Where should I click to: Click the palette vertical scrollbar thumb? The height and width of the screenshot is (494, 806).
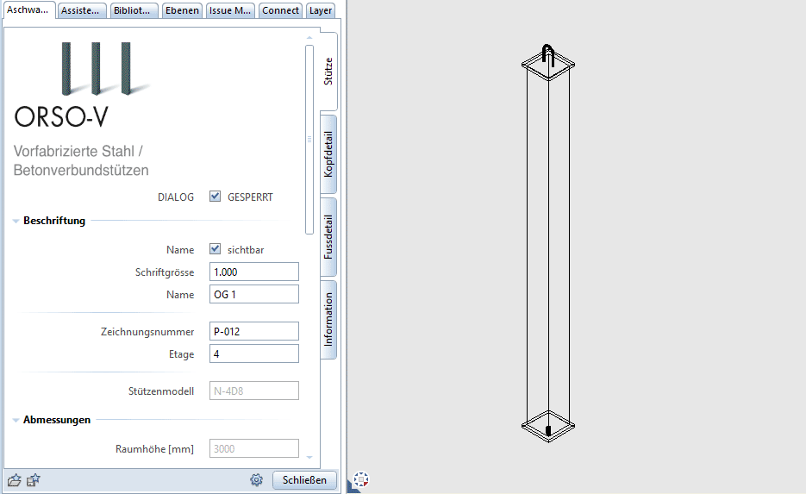(309, 140)
